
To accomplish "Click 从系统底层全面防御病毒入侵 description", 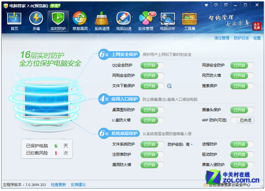I will point(167,134).
